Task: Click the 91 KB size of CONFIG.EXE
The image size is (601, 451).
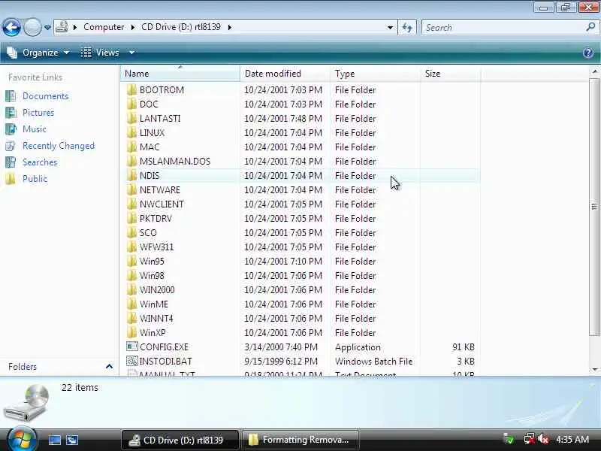Action: (x=464, y=347)
